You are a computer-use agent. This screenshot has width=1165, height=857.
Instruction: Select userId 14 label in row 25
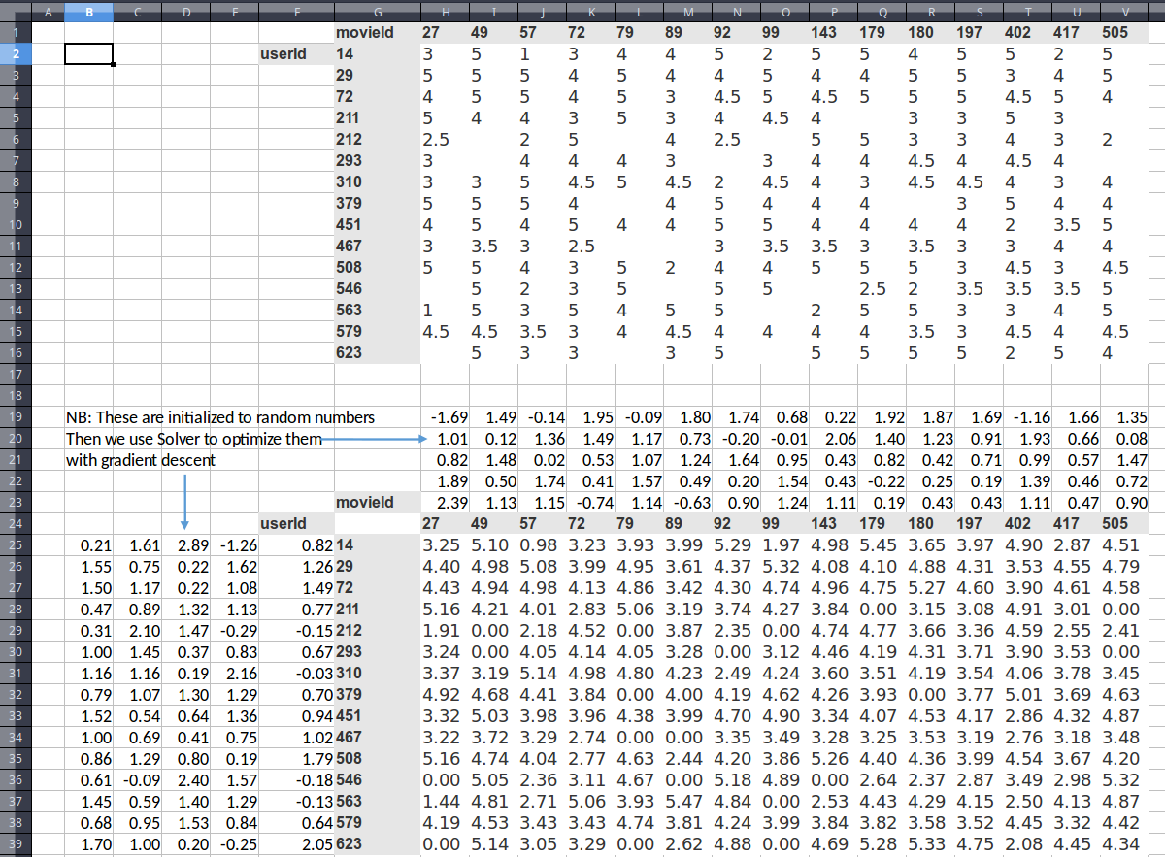click(378, 545)
